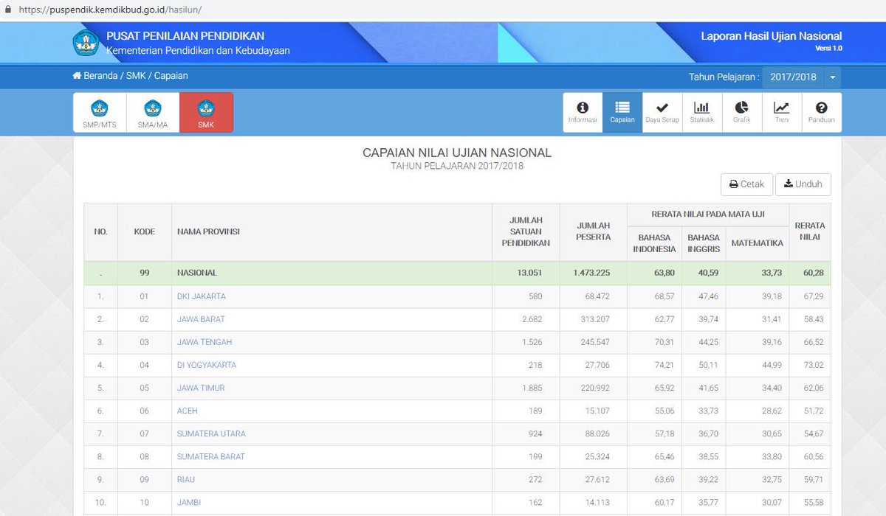Open the JAMBI province link
The height and width of the screenshot is (516, 886).
point(188,502)
